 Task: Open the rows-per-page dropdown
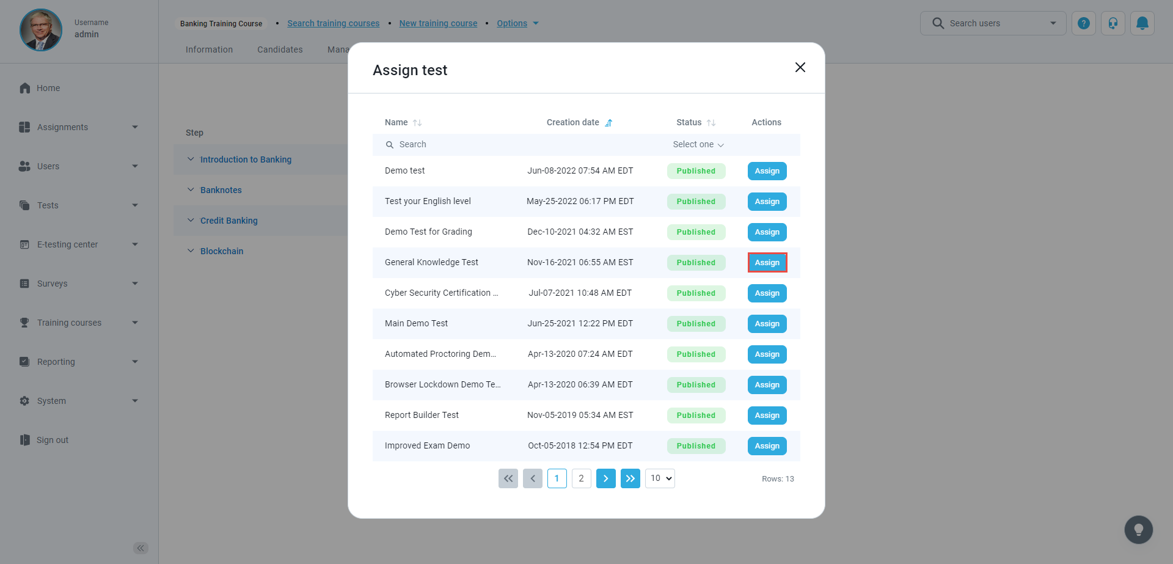tap(660, 478)
